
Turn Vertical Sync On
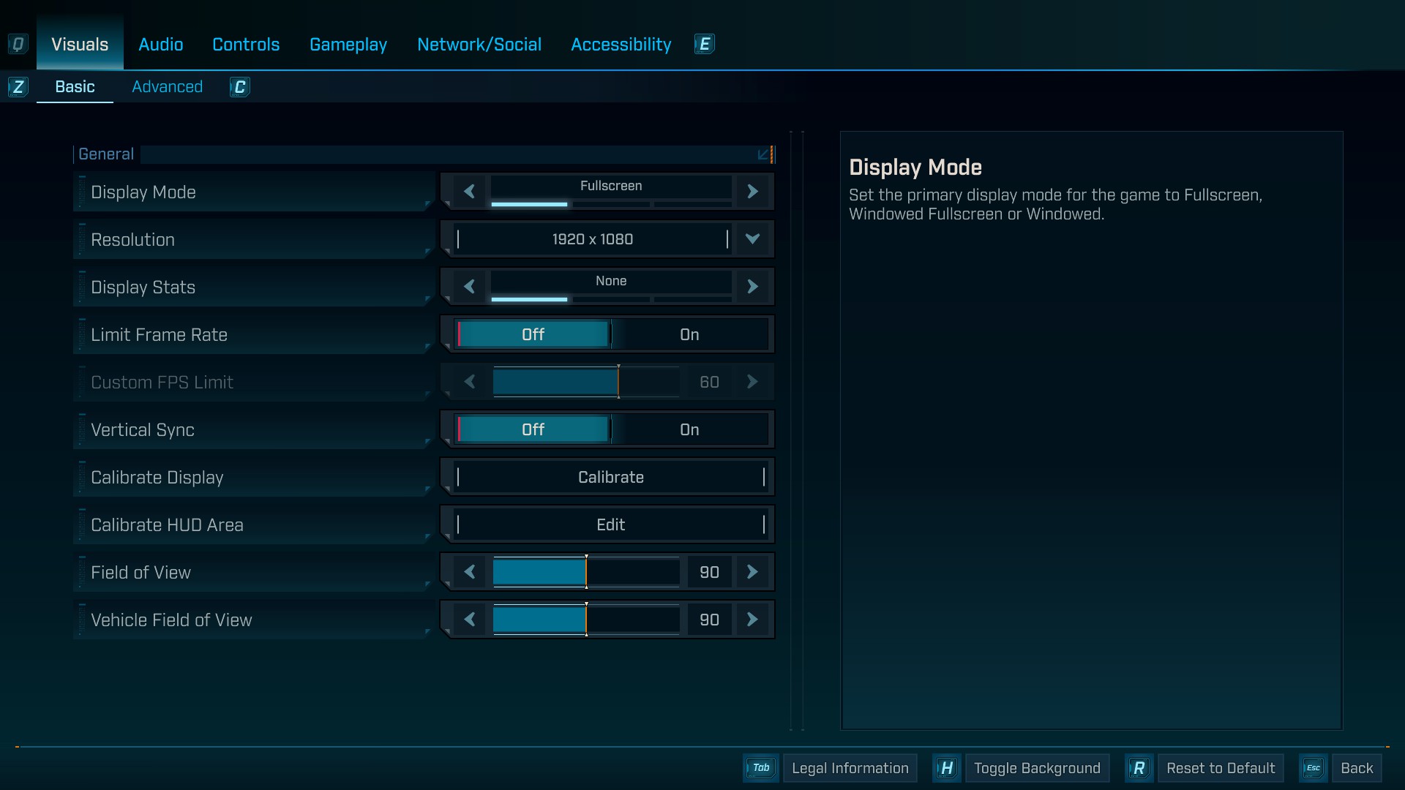[x=689, y=429]
